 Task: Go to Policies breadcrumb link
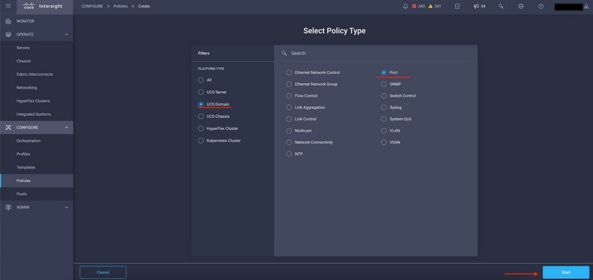(x=120, y=6)
